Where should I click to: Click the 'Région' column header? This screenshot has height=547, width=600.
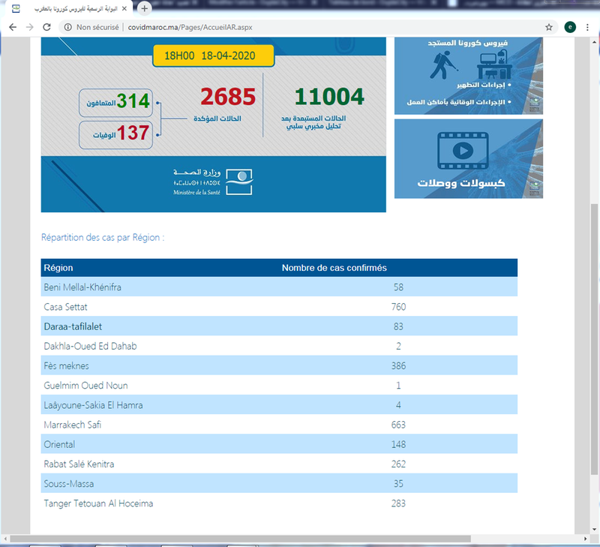tap(58, 268)
